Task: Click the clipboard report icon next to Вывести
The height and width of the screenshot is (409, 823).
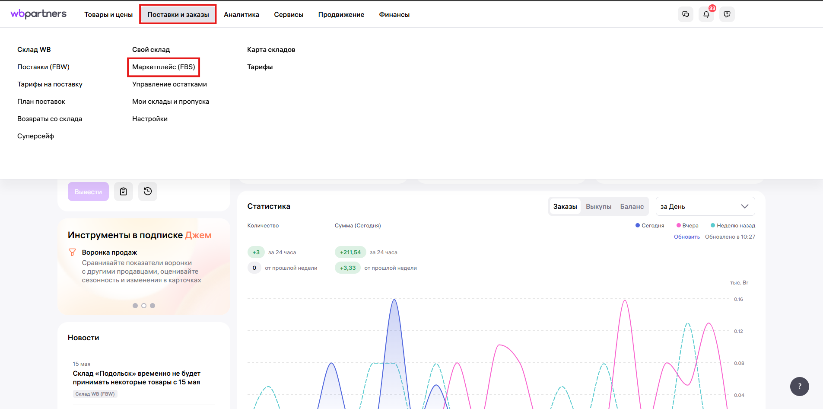Action: (124, 192)
